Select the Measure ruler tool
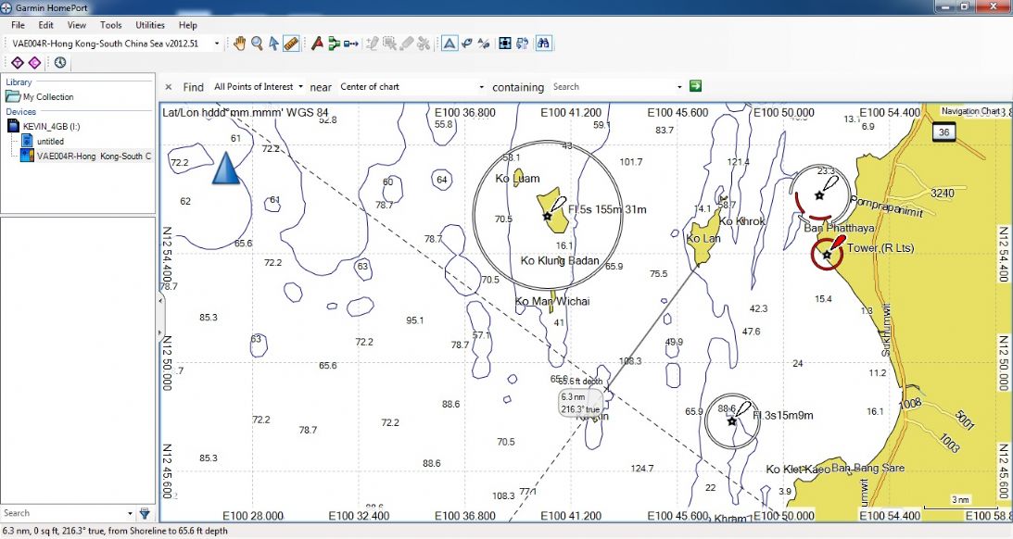Screen dimensions: 1013x539 click(x=291, y=43)
